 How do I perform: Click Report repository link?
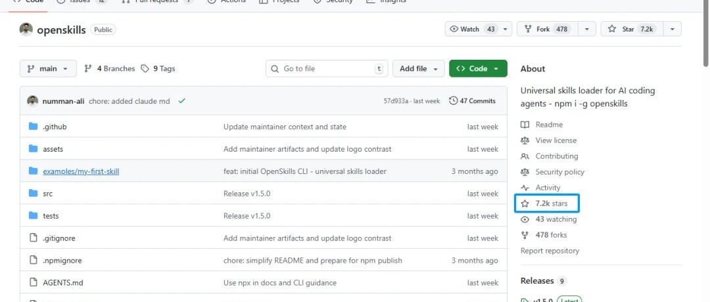pos(550,250)
